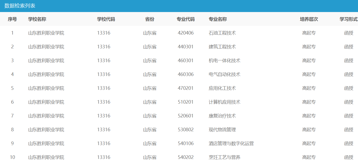Screen dimensions: 358x163
Task: Select the 电气自动化技术 major cell
Action: [225, 74]
